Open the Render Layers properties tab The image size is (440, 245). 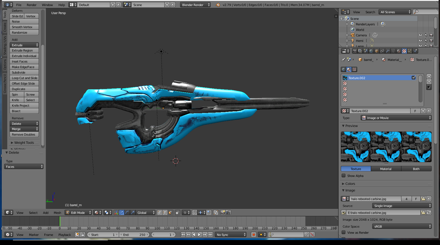pyautogui.click(x=360, y=51)
